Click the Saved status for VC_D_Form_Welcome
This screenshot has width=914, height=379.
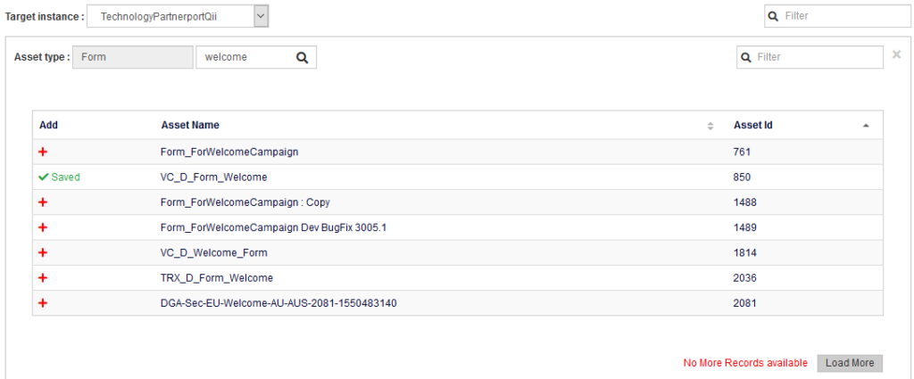59,177
